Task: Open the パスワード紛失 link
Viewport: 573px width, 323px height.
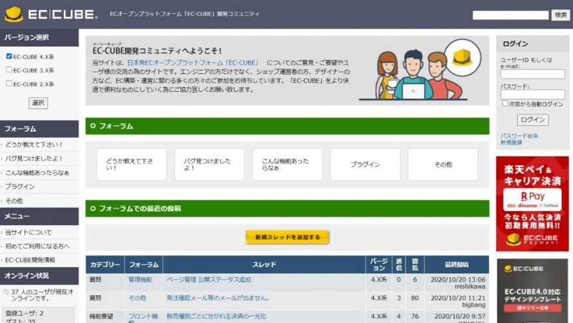Action: tap(519, 136)
